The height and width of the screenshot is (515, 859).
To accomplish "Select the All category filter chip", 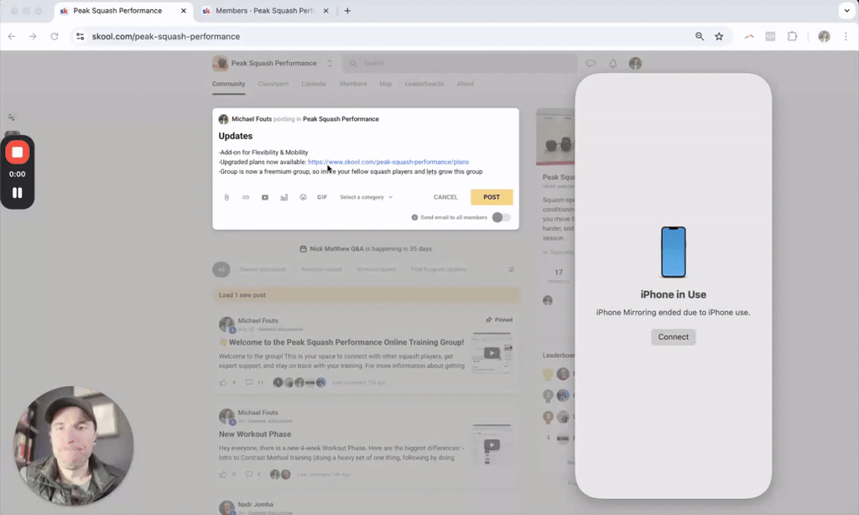I will click(x=221, y=269).
